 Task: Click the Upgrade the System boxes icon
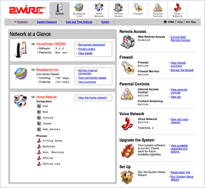pyautogui.click(x=127, y=151)
